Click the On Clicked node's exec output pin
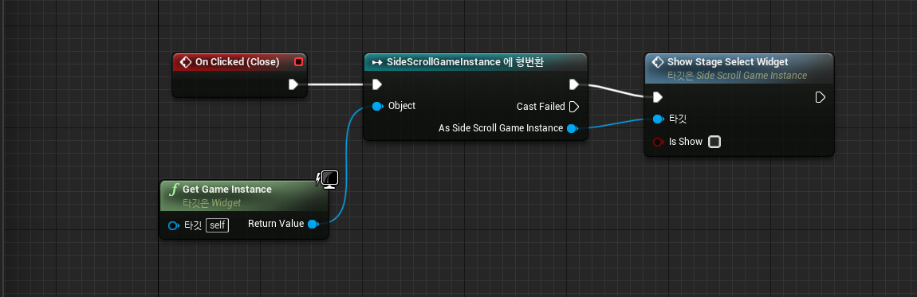This screenshot has height=297, width=917. [x=293, y=84]
